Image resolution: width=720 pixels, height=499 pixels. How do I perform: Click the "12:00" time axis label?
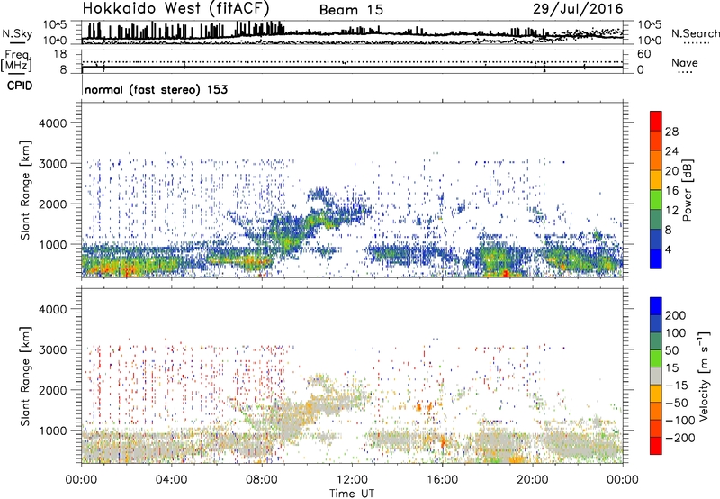pyautogui.click(x=352, y=480)
